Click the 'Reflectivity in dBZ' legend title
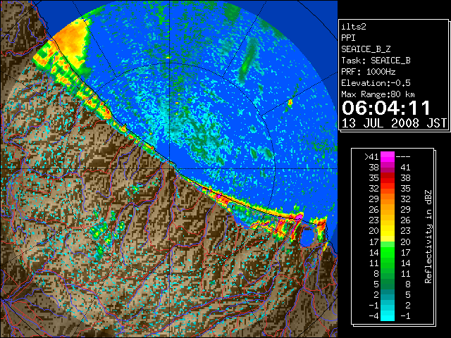The image size is (451, 338). point(428,237)
